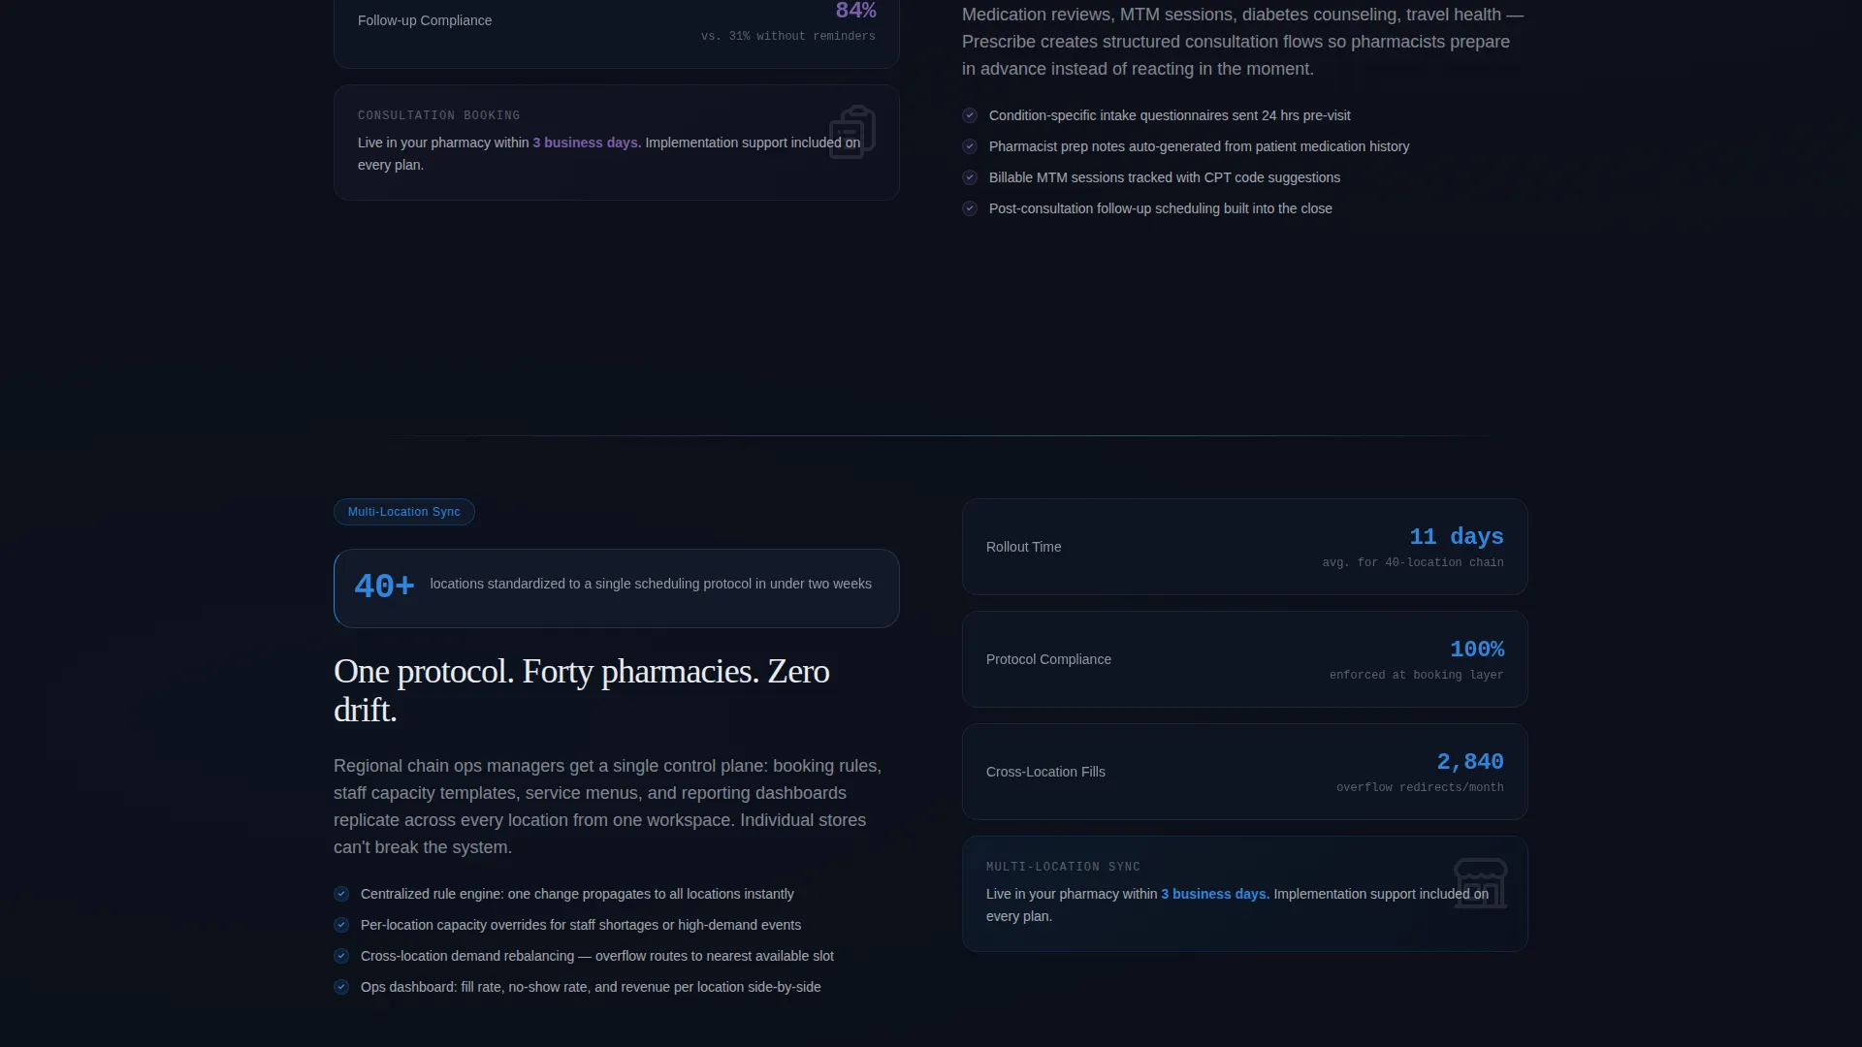Click check icon beside Billable MTM sessions
Viewport: 1862px width, 1047px height.
pos(970,177)
